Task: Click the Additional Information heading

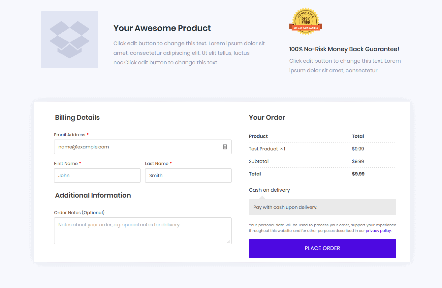Action: (93, 195)
